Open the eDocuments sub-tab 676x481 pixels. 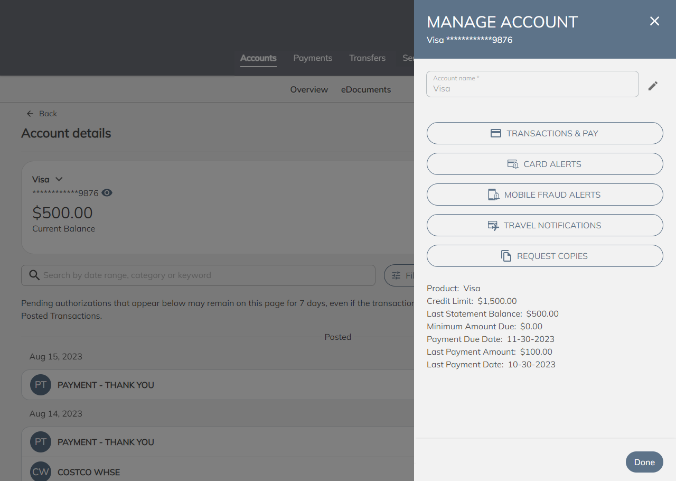[366, 90]
